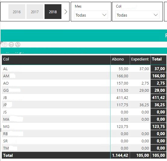
Task: Click the bold Total value 37,00 in AL row
Action: (160, 69)
